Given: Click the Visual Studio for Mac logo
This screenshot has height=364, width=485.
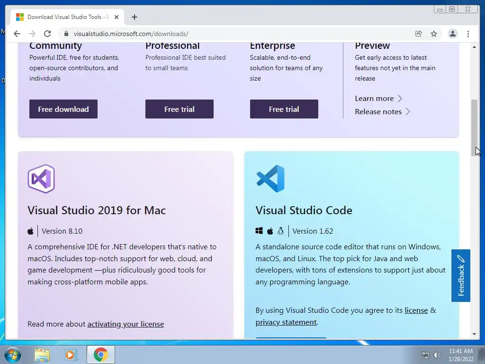Looking at the screenshot, I should 41,179.
